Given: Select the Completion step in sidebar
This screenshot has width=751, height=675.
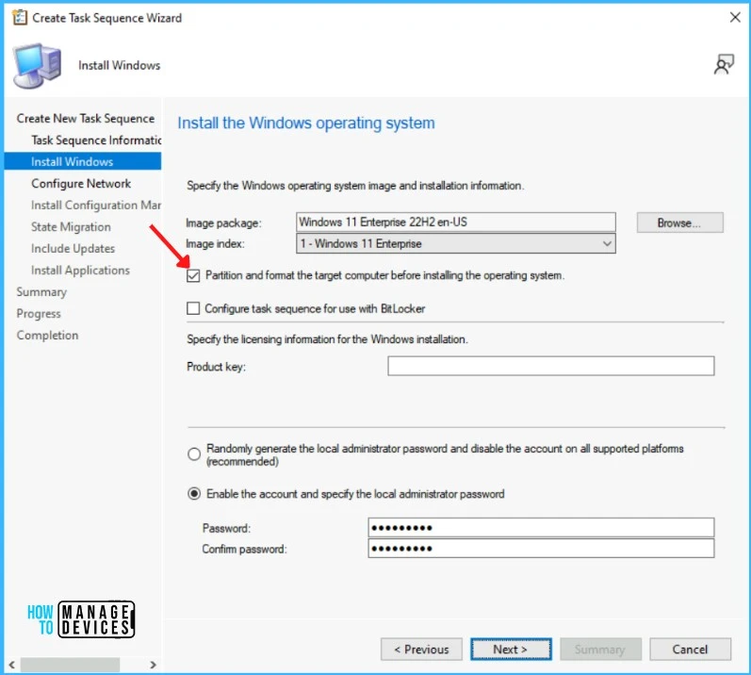Looking at the screenshot, I should click(47, 335).
